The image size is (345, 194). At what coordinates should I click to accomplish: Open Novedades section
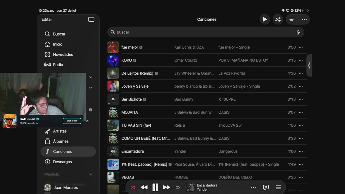click(68, 54)
